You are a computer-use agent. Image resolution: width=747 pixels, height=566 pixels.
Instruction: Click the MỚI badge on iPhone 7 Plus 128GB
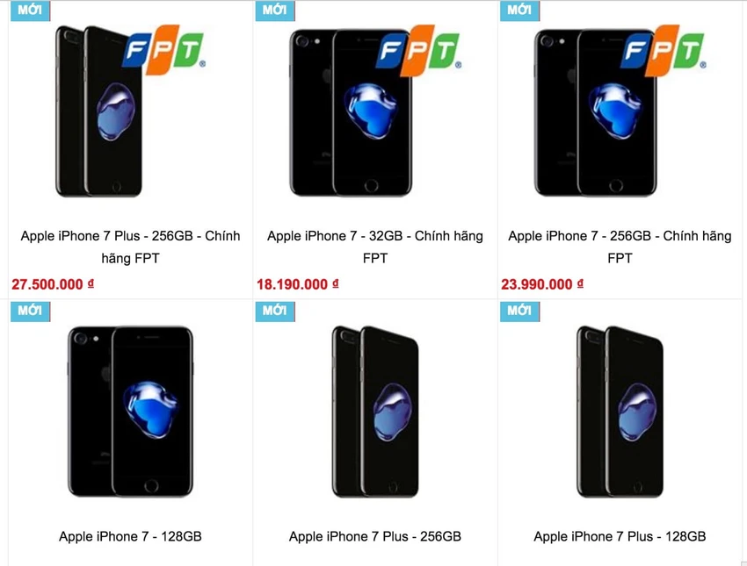click(x=519, y=311)
